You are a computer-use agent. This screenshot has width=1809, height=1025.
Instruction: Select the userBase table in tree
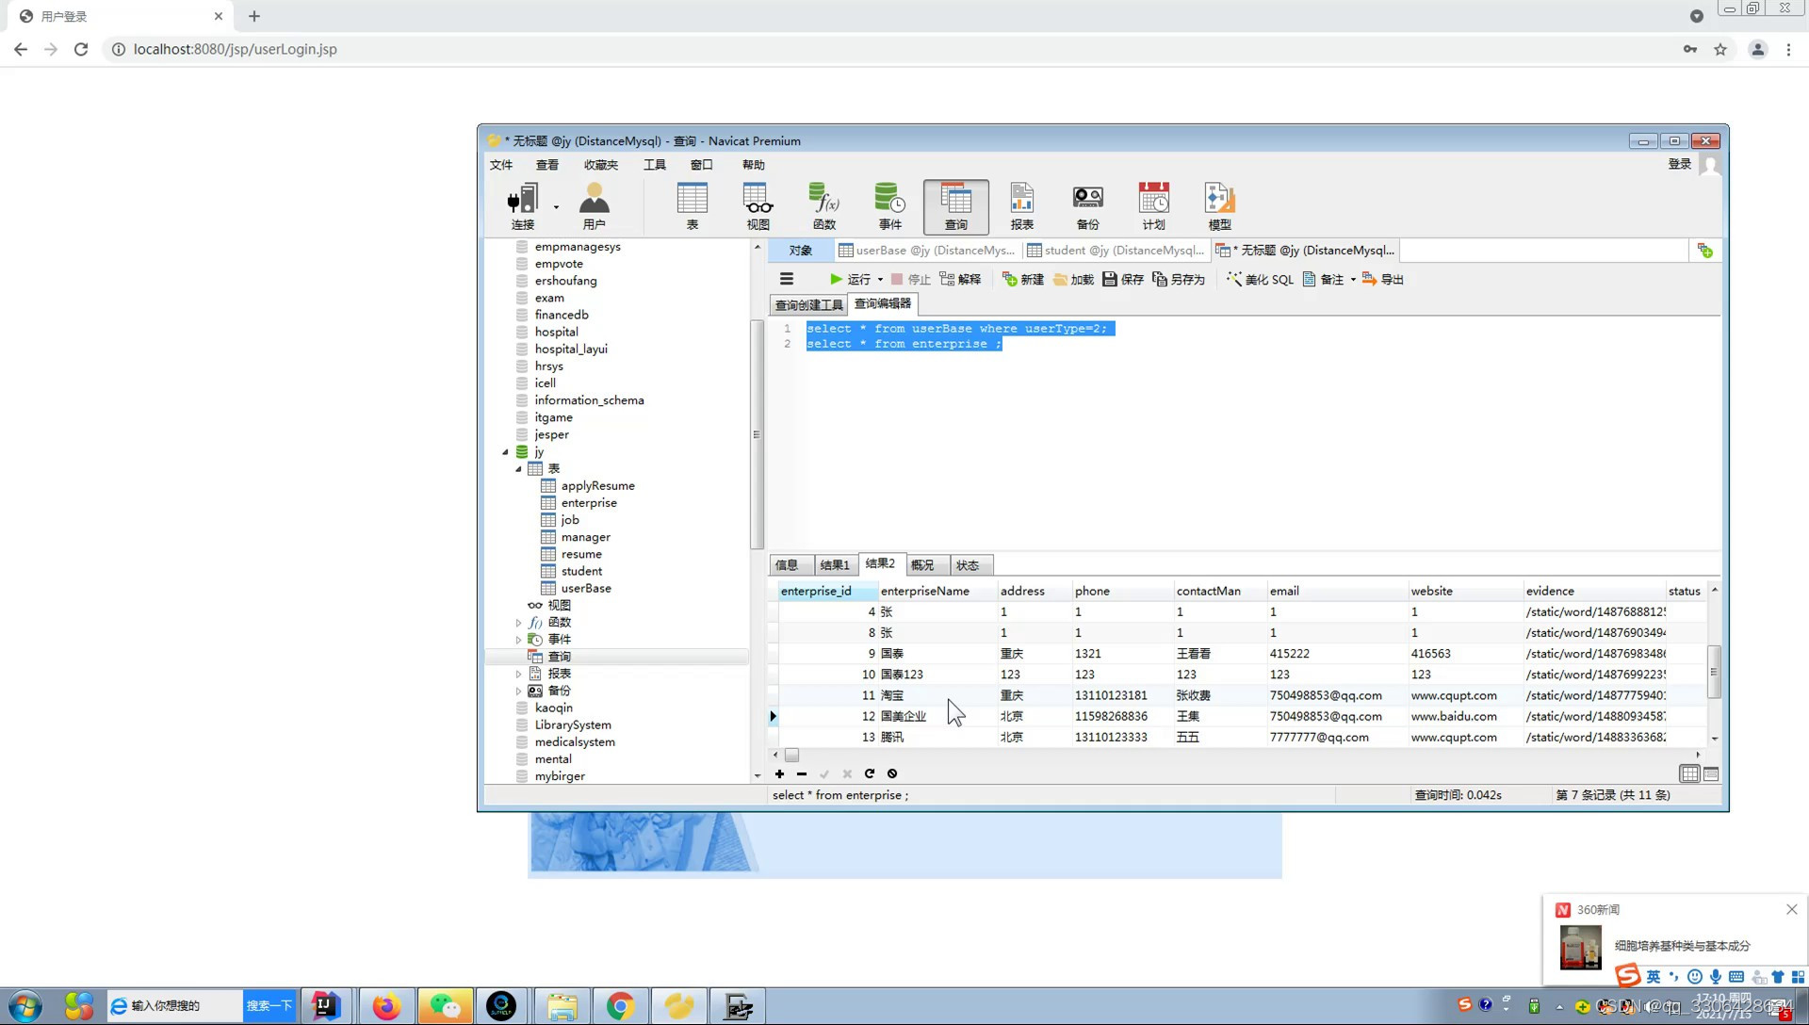coord(586,589)
